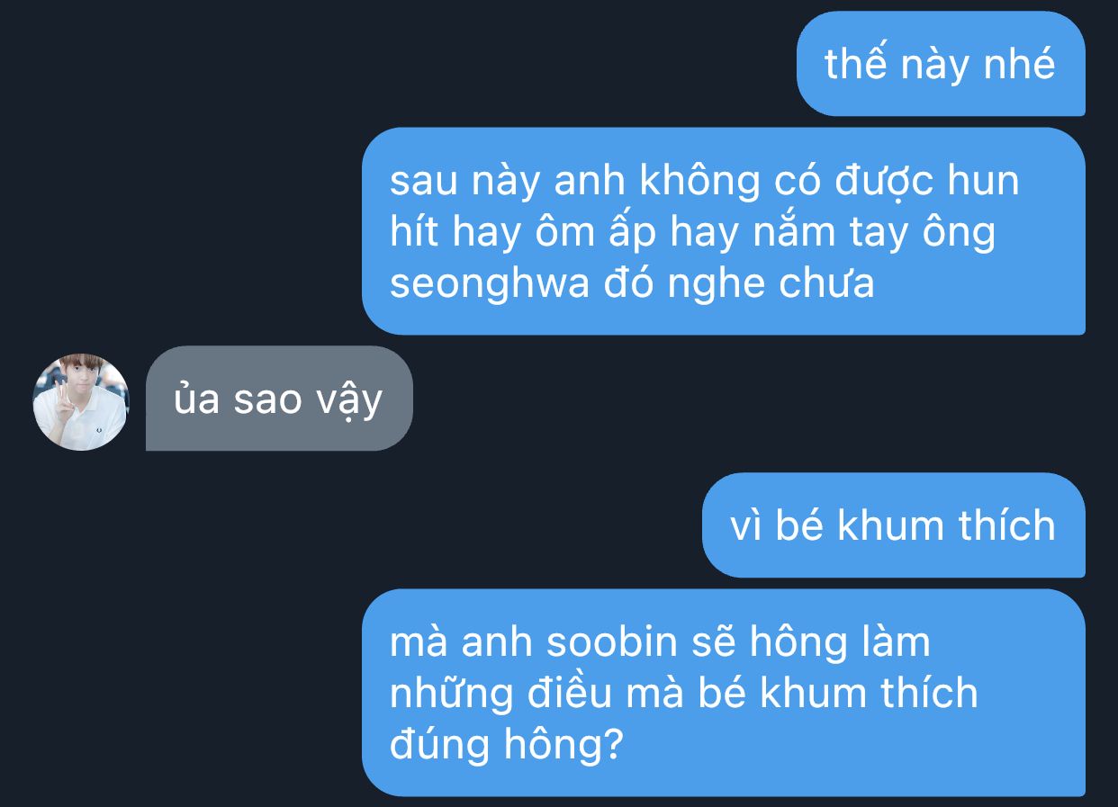Click the "vì bé khum thích" message bubble

[x=894, y=525]
